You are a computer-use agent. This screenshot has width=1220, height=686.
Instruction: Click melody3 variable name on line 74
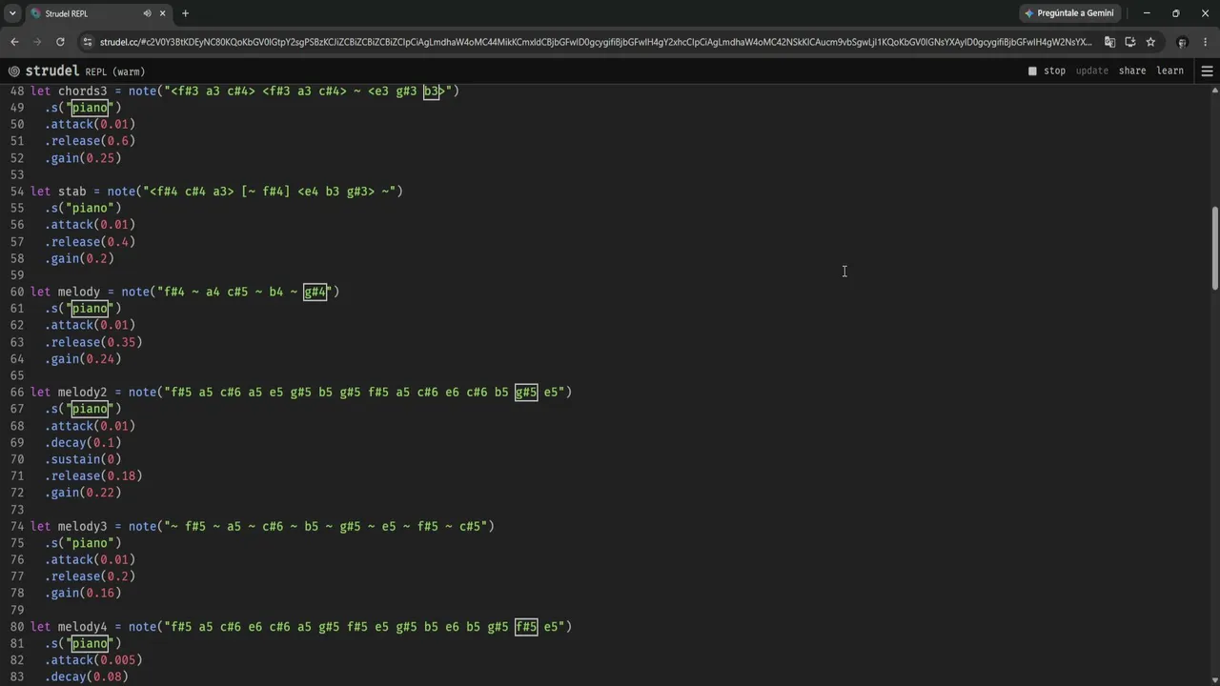click(82, 526)
